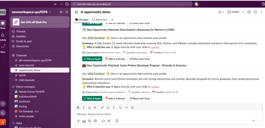265x128 pixels.
Task: Open the help icon at top right
Action: 263,4
